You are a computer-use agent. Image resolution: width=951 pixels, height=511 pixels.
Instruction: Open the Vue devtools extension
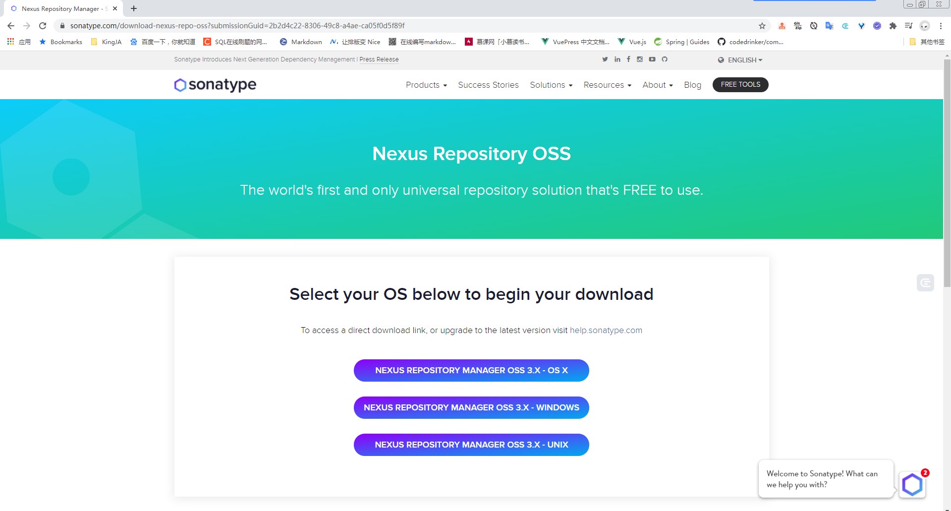click(x=861, y=26)
